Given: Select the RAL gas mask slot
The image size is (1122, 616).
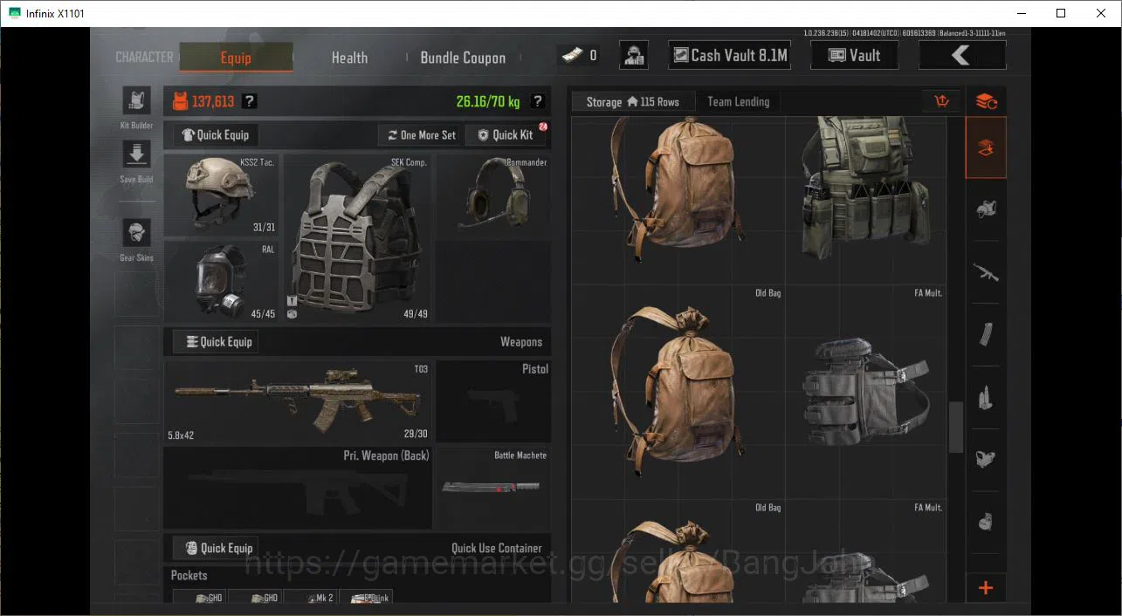Looking at the screenshot, I should 221,282.
